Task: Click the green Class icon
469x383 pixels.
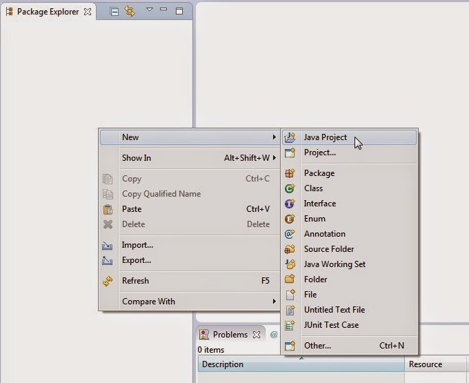Action: (x=290, y=188)
